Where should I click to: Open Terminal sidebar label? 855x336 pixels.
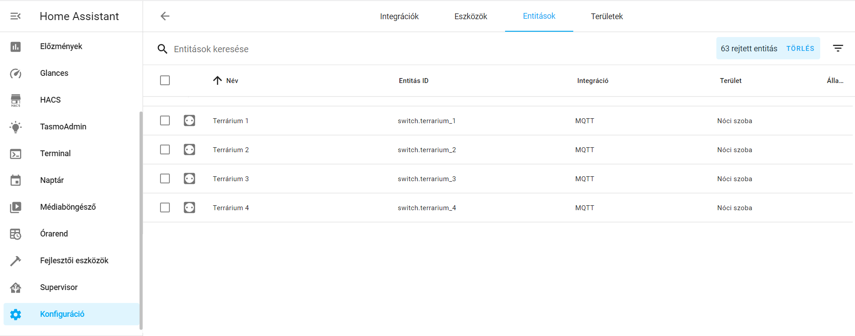pos(55,153)
